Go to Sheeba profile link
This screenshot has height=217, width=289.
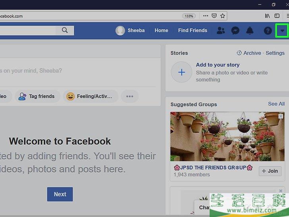tap(136, 31)
